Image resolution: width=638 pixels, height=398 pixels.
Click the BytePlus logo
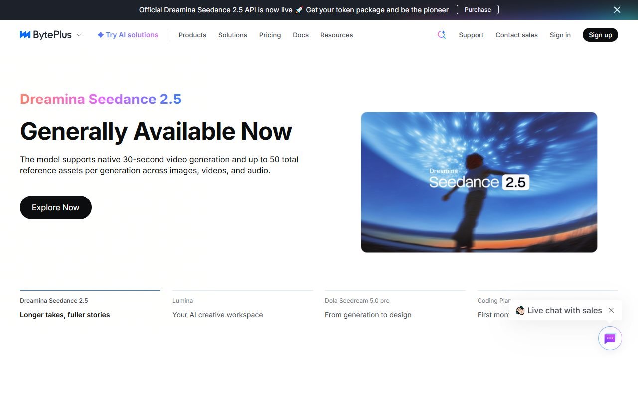tap(45, 35)
